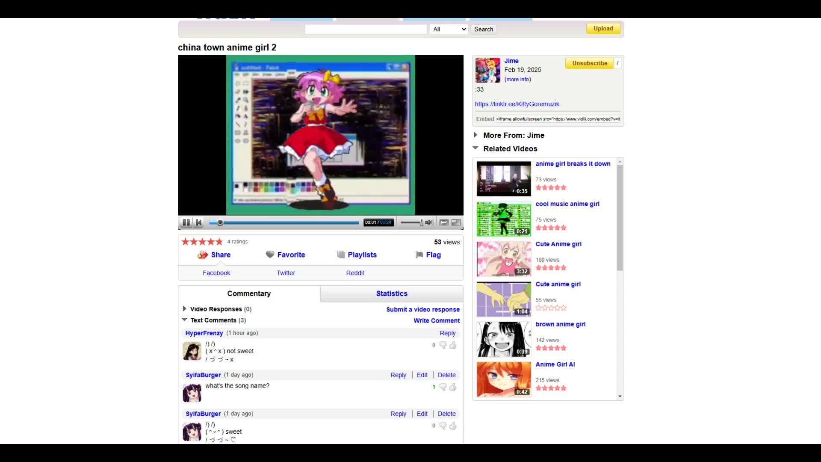The width and height of the screenshot is (821, 462).
Task: Click the Favorite heart icon
Action: click(270, 255)
